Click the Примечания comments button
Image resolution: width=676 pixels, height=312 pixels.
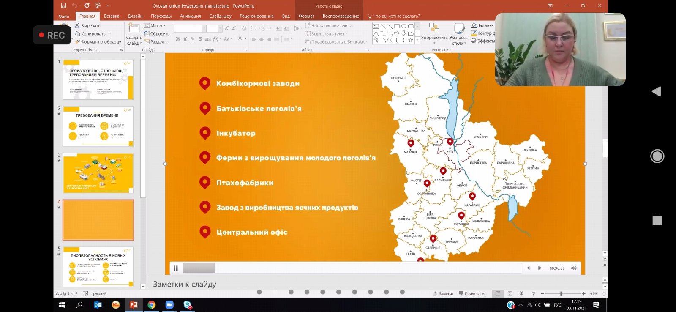click(473, 293)
